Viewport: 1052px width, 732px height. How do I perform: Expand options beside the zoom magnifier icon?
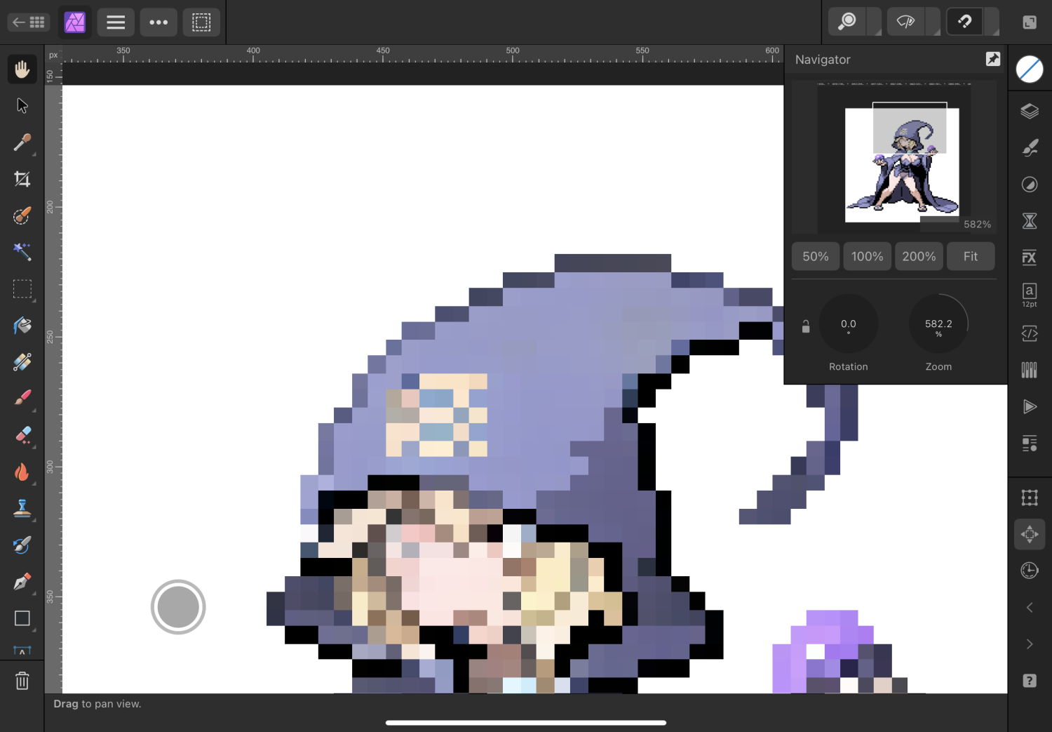(x=874, y=22)
